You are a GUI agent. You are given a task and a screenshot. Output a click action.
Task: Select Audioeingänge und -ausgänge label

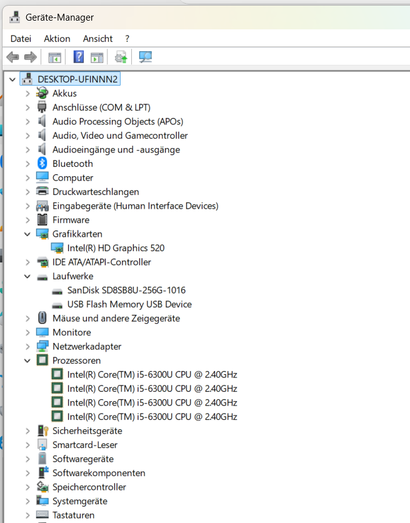116,150
